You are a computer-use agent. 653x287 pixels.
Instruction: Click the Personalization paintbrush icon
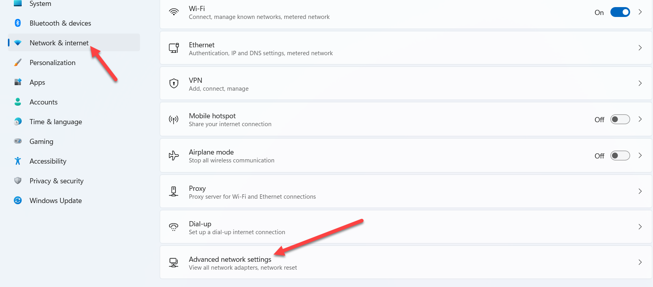tap(18, 63)
